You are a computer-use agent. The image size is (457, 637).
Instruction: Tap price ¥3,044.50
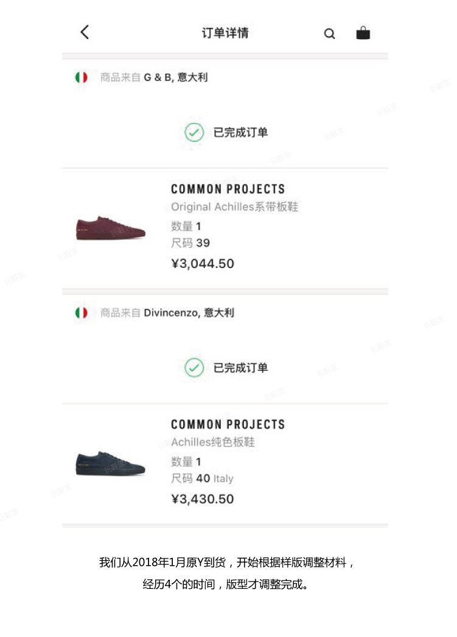(203, 264)
